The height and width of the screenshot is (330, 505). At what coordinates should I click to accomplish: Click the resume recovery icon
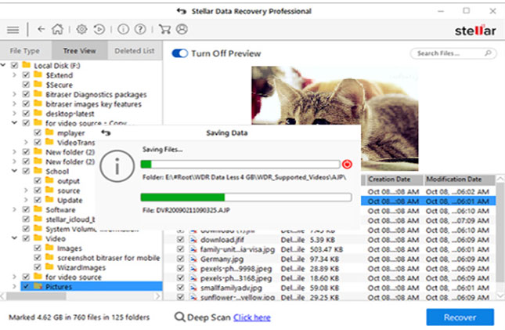tap(99, 29)
